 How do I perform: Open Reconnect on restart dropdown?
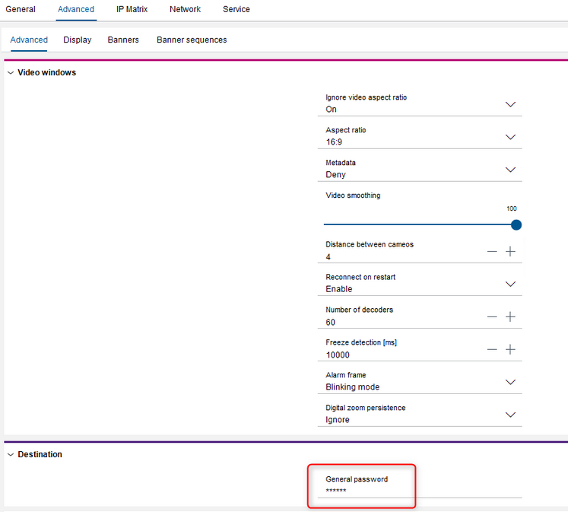(510, 284)
